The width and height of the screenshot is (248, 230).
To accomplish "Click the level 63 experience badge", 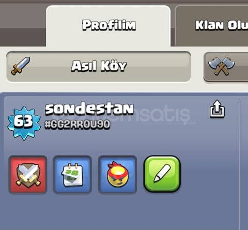I will pos(24,122).
